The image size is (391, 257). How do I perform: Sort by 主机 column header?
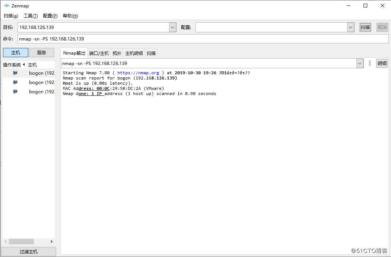[x=41, y=65]
